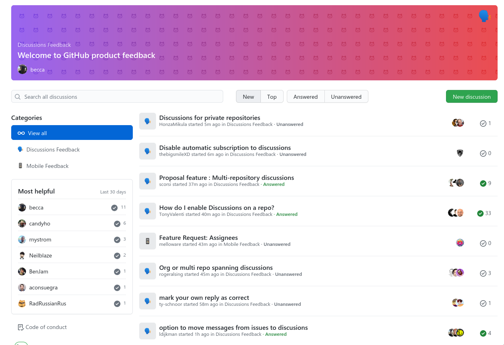
Task: Open Proposal feature Multi-repository discussions thread
Action: click(226, 177)
